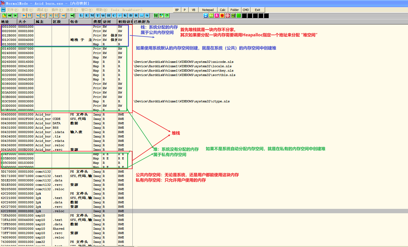
Task: Open the BreakPoint-> menu
Action: click(x=132, y=10)
